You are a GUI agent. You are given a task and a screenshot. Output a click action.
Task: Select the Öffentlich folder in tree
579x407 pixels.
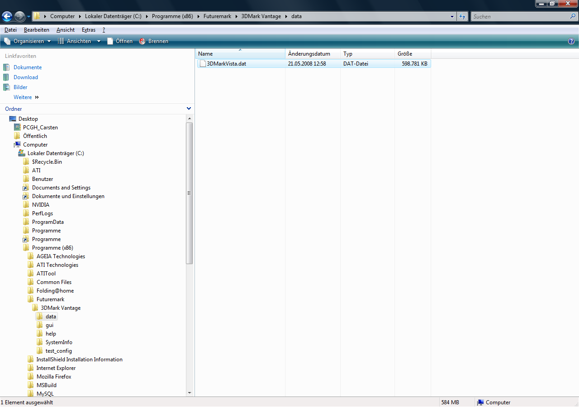coord(35,136)
